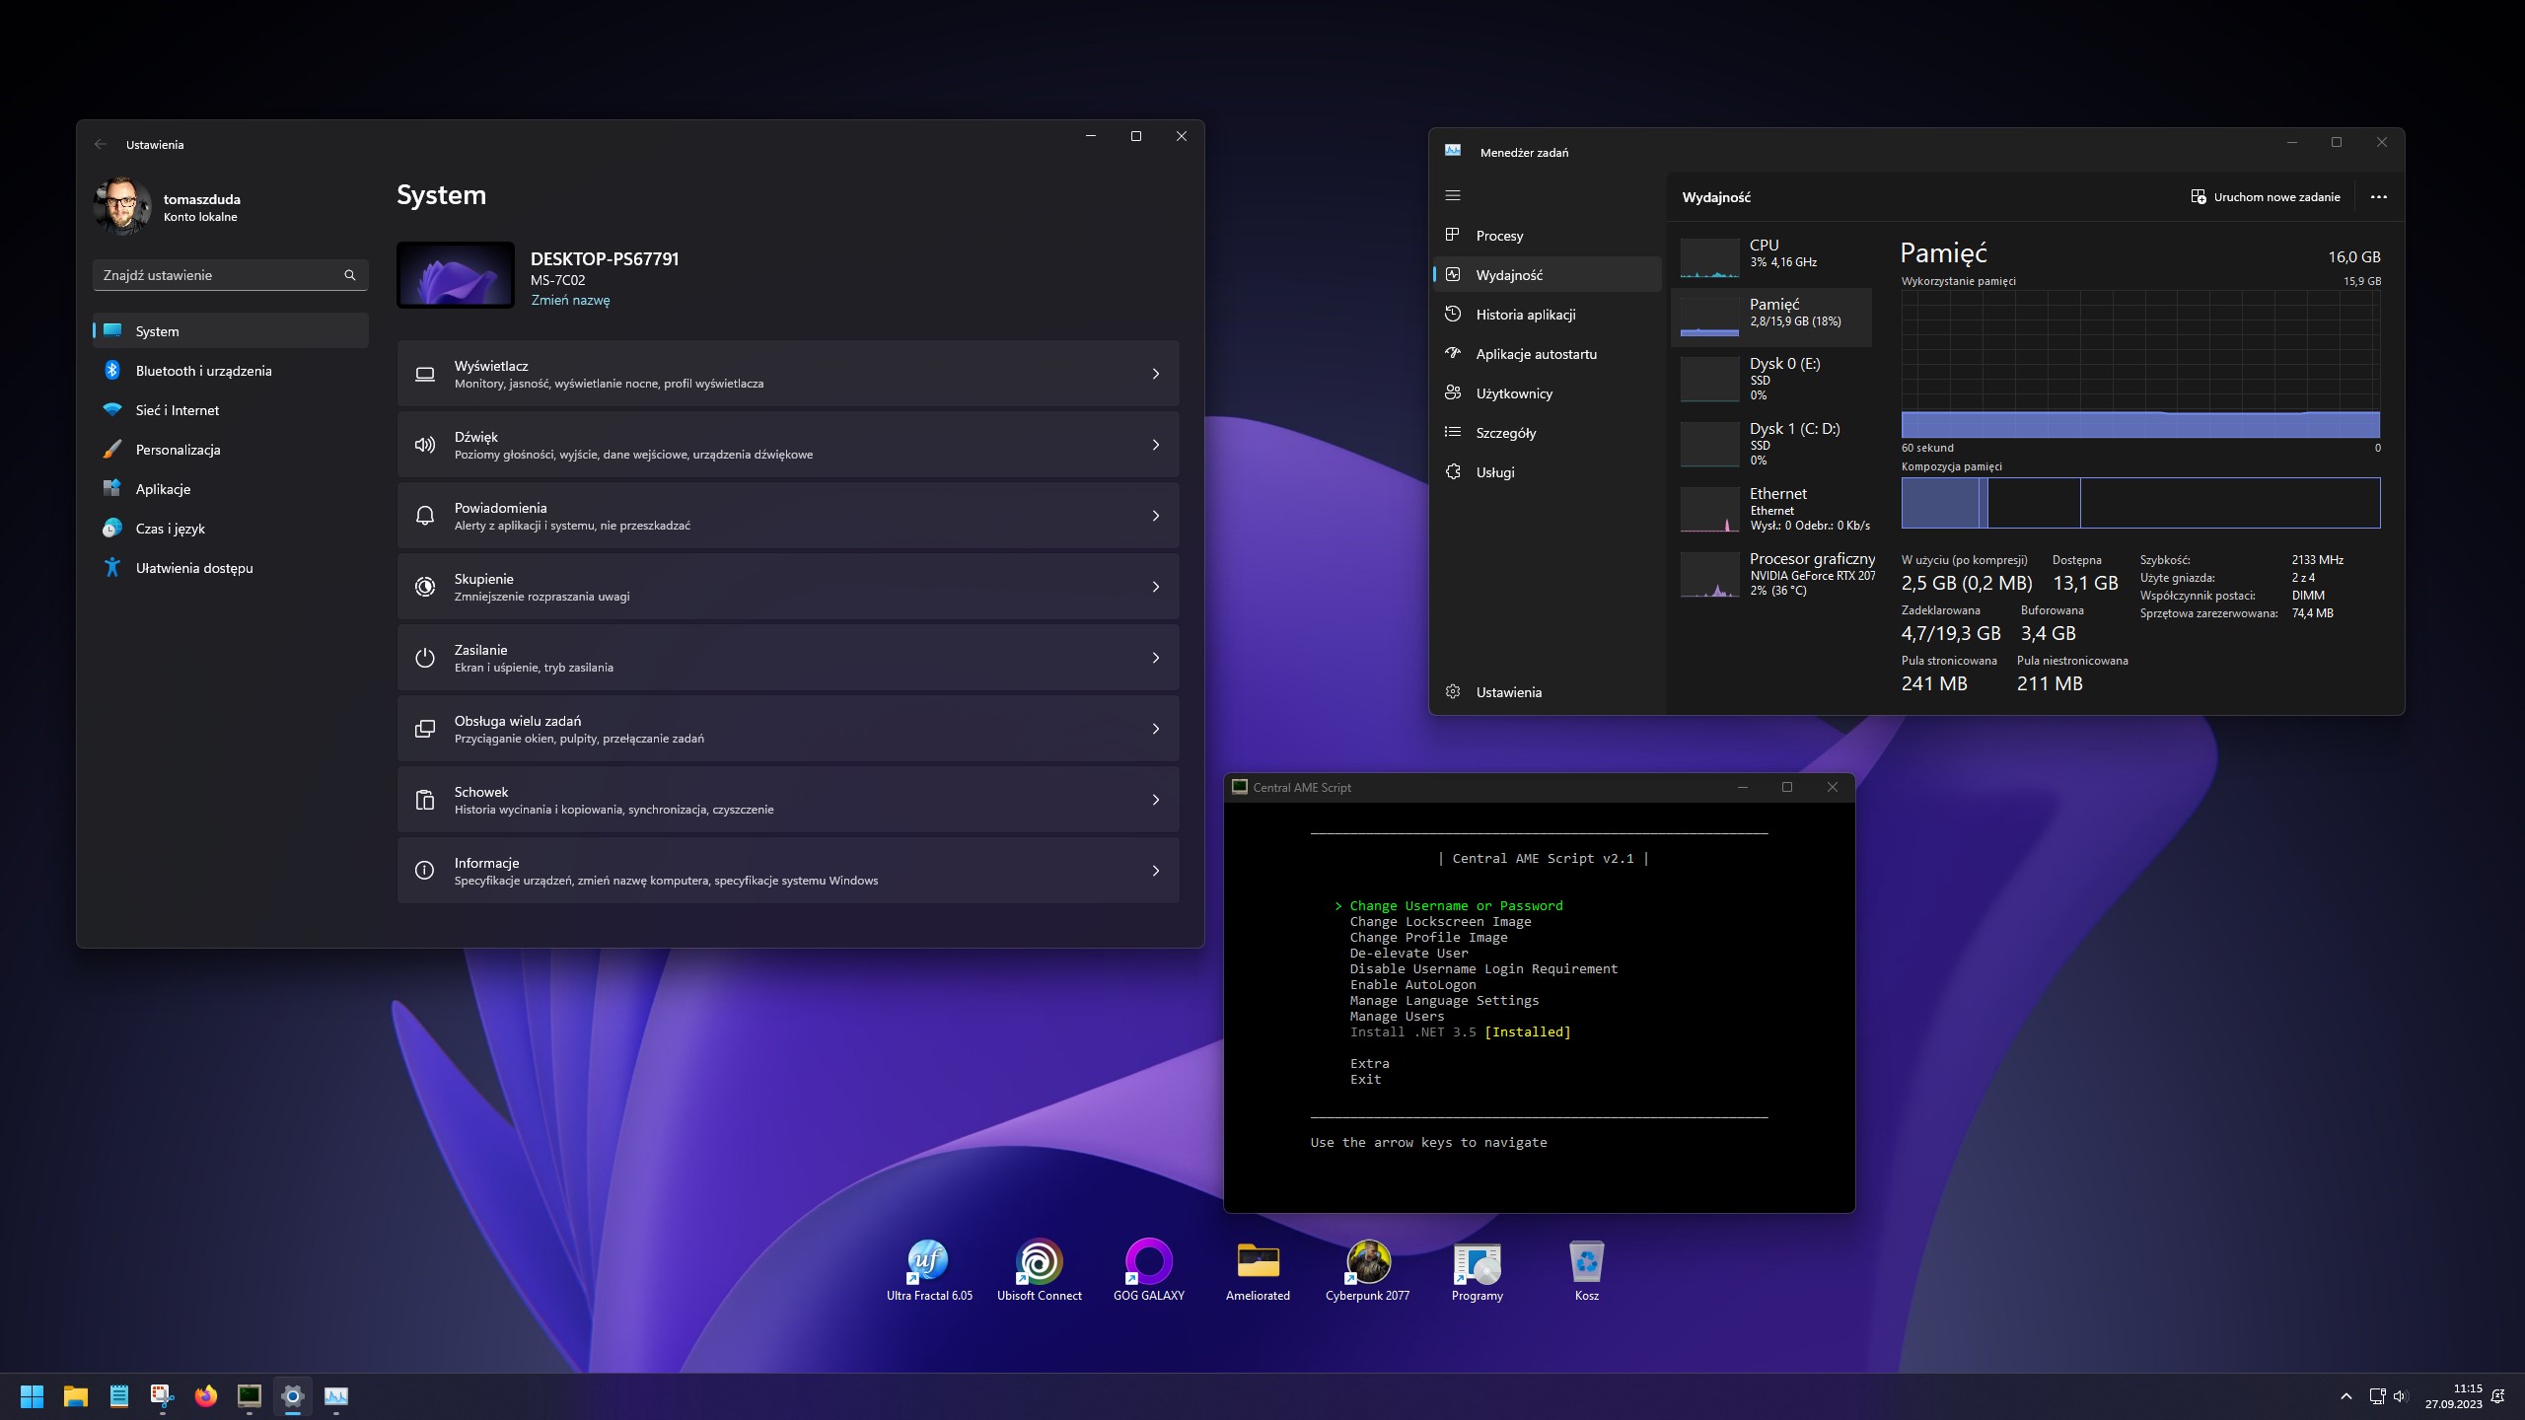Viewport: 2525px width, 1420px height.
Task: Click the Zmień nazwę link
Action: pyautogui.click(x=569, y=299)
